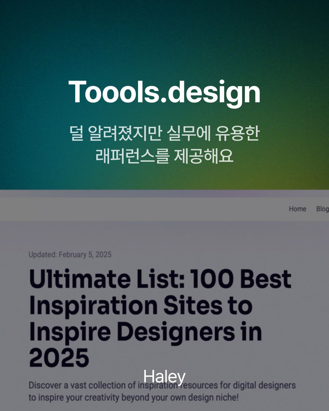Select the 'Updated: February 5, 2025' text
Image resolution: width=329 pixels, height=411 pixels.
point(70,255)
